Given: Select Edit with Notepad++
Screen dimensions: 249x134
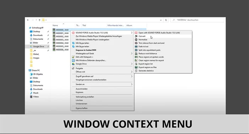Looking at the screenshot, I should pyautogui.click(x=102, y=57).
